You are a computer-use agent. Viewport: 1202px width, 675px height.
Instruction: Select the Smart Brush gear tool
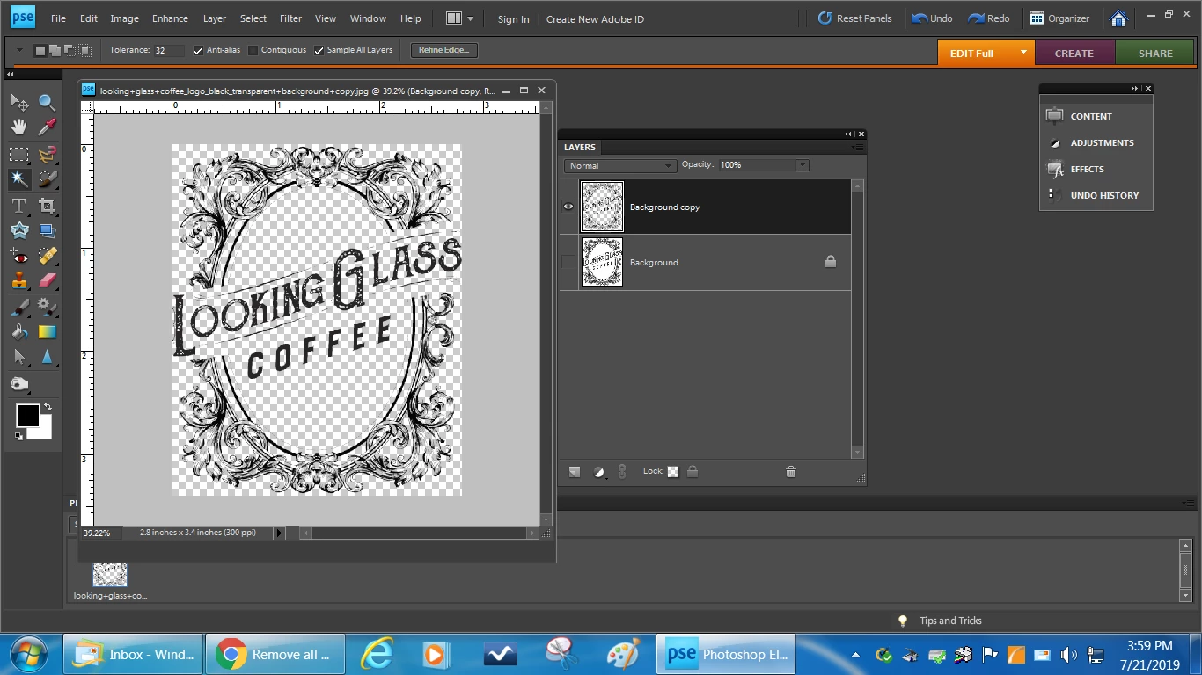47,308
